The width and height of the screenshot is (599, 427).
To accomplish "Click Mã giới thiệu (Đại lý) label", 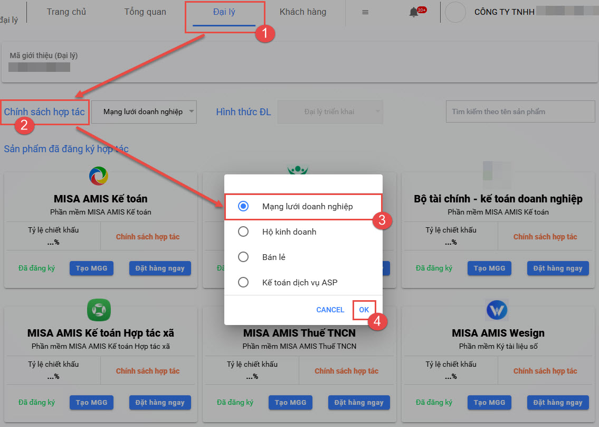I will 44,55.
